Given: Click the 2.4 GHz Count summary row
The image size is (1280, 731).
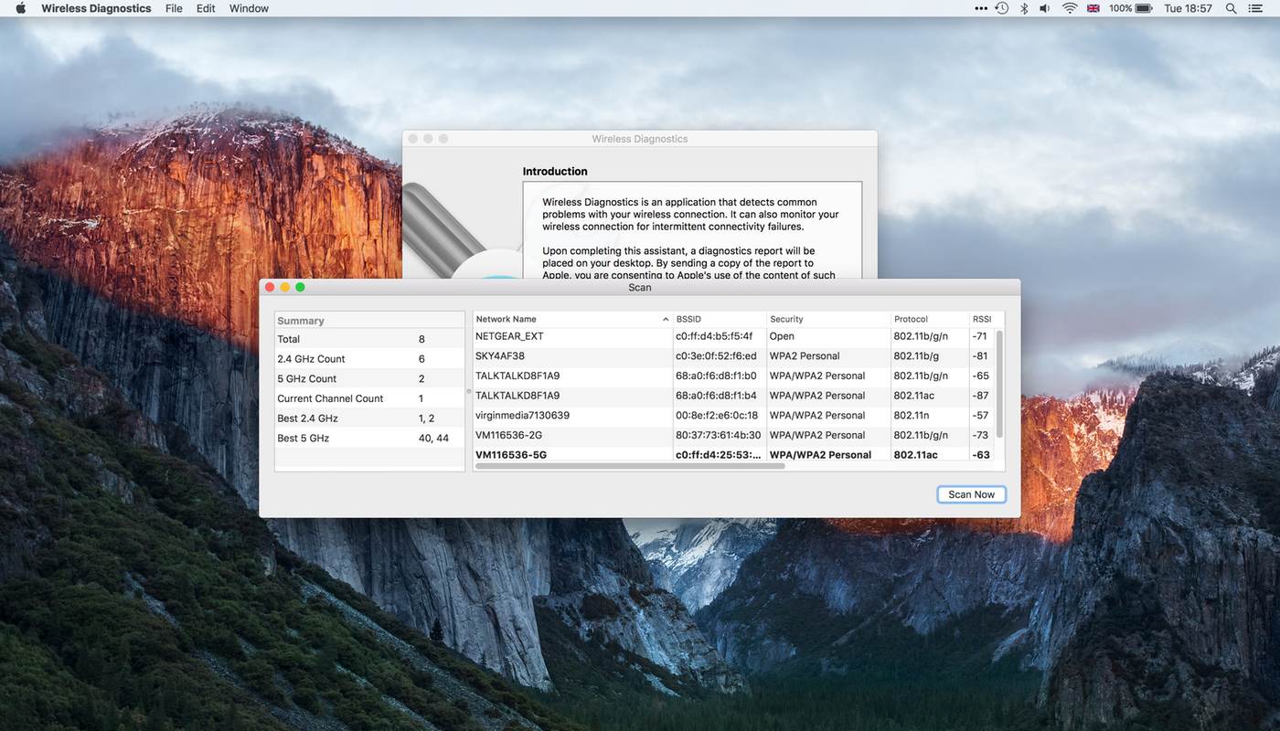Looking at the screenshot, I should pyautogui.click(x=369, y=359).
